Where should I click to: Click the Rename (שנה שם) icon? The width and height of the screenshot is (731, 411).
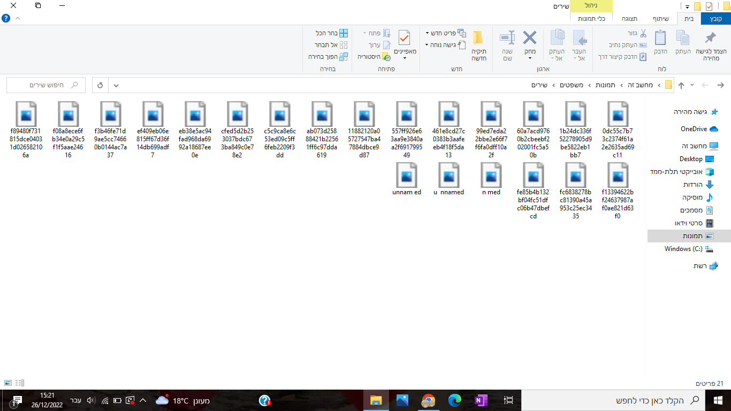[x=507, y=37]
